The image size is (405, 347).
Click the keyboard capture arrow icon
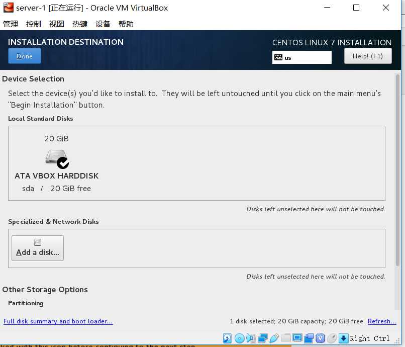point(344,338)
